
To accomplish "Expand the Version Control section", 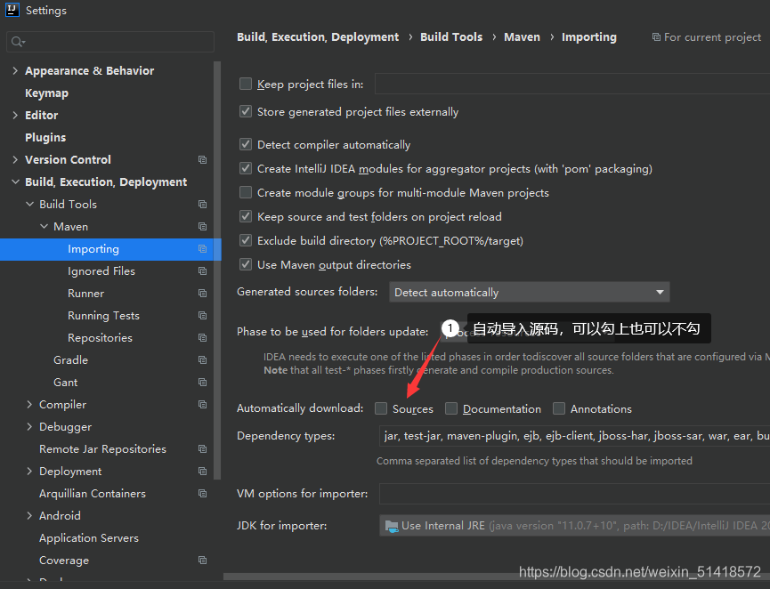I will tap(15, 159).
